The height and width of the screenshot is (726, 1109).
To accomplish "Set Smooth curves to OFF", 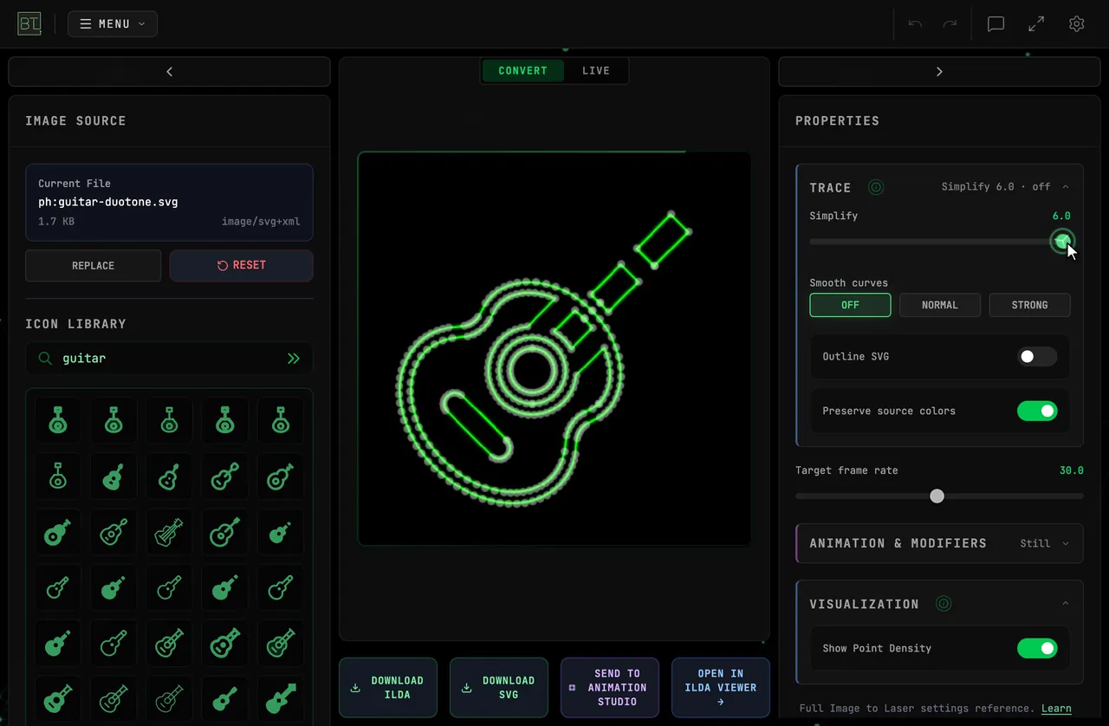I will pos(850,305).
